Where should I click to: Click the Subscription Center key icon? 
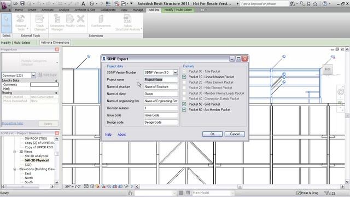coord(302,4)
